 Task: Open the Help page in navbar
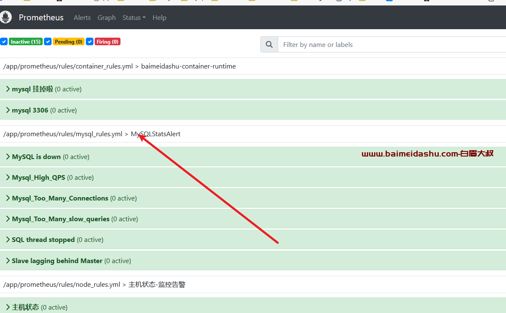[159, 17]
